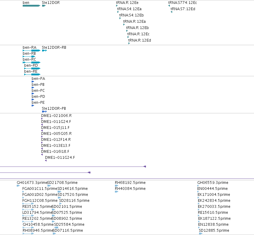Select the ben-PD protein feature
The image size is (254, 235).
33,100
